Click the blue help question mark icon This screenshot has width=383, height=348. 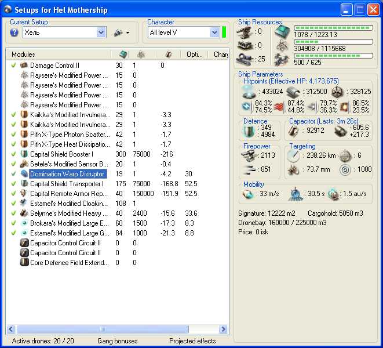click(x=14, y=32)
